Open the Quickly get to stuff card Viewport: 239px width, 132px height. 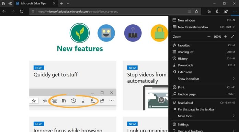click(73, 86)
